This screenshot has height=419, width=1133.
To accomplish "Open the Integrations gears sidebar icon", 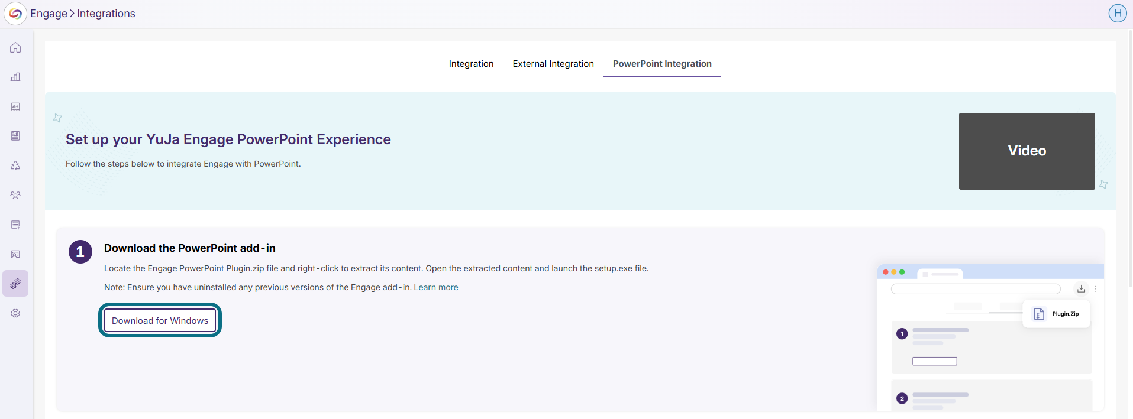I will click(15, 284).
